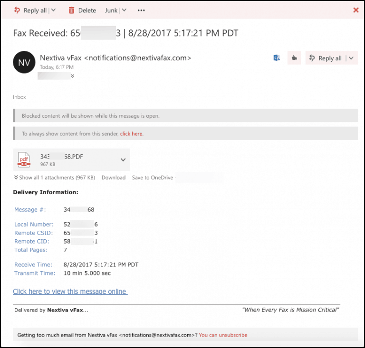Click the like thumbs-up icon

[x=294, y=58]
